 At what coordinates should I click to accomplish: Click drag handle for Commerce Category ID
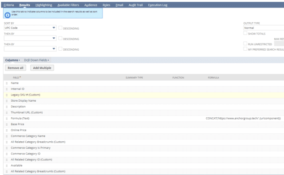click(7, 154)
